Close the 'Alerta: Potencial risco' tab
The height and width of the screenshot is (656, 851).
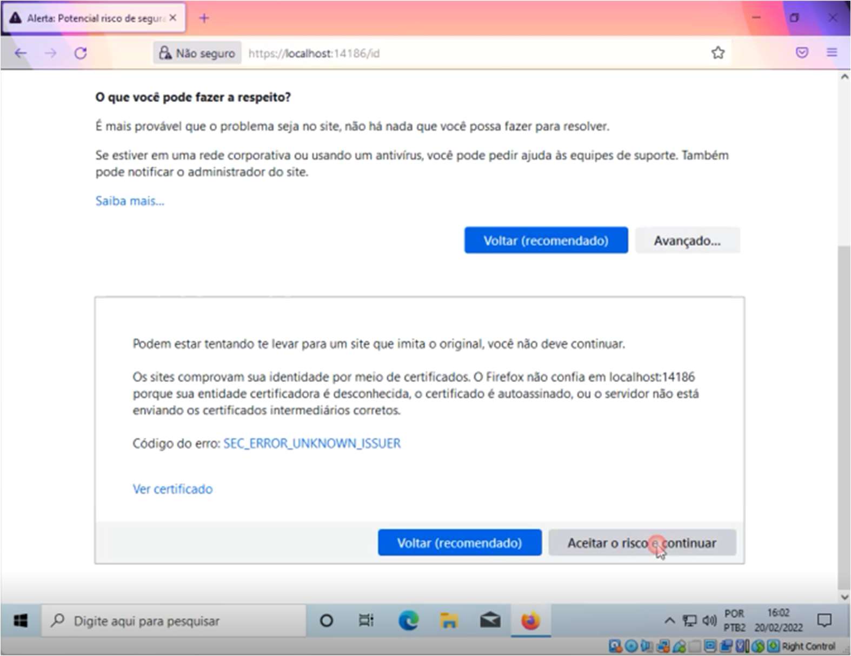172,18
